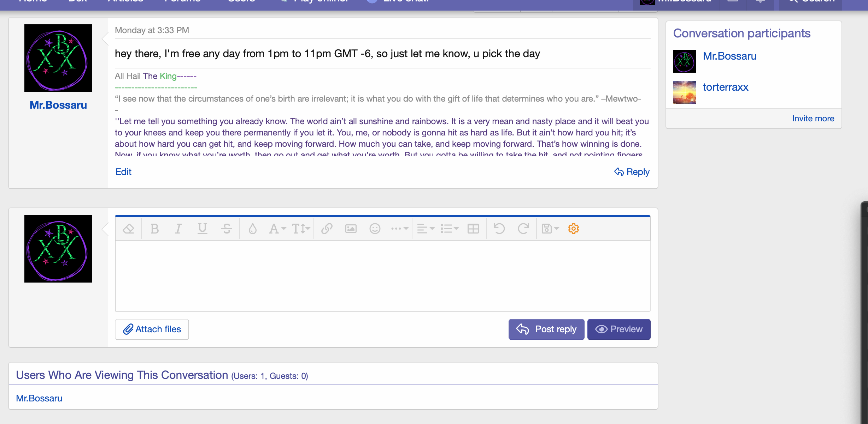Open the smilies emoji picker

click(x=375, y=229)
